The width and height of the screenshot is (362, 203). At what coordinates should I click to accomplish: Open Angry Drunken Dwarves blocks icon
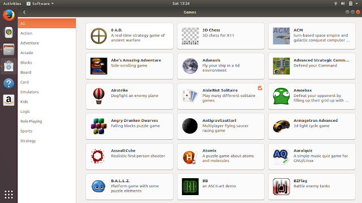[98, 126]
